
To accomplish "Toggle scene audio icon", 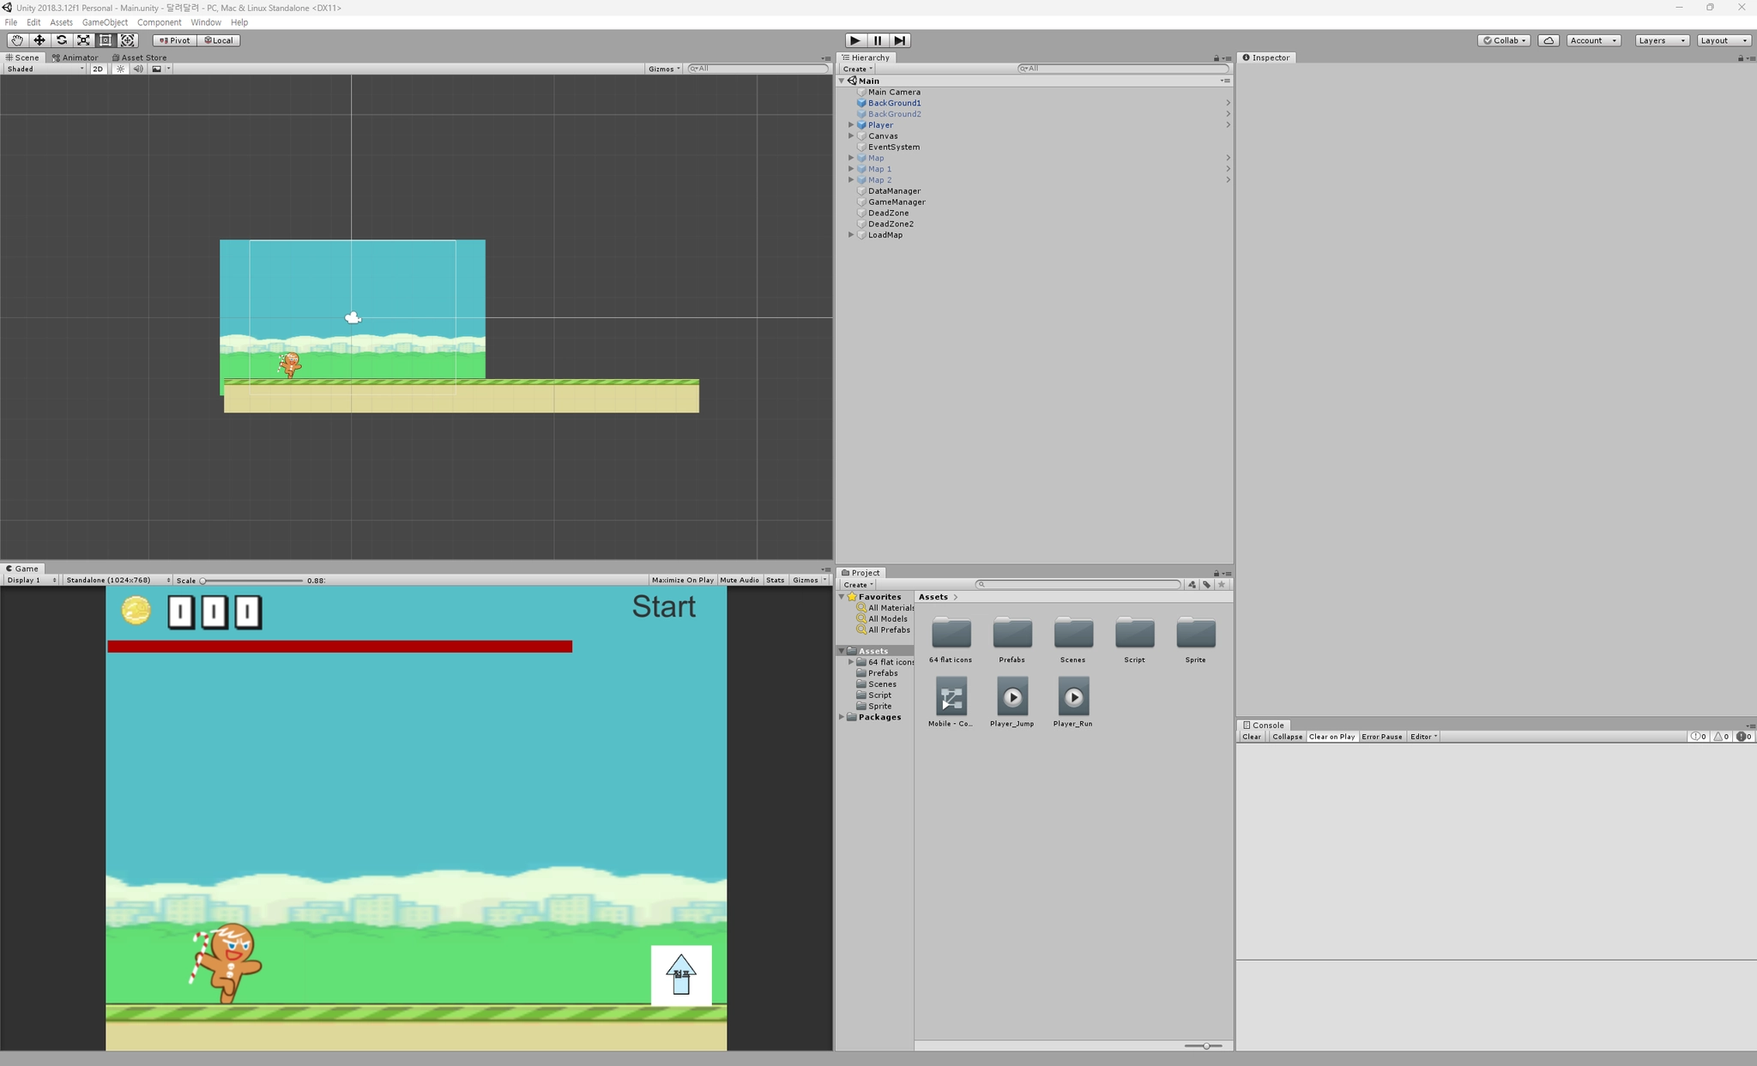I will 137,69.
